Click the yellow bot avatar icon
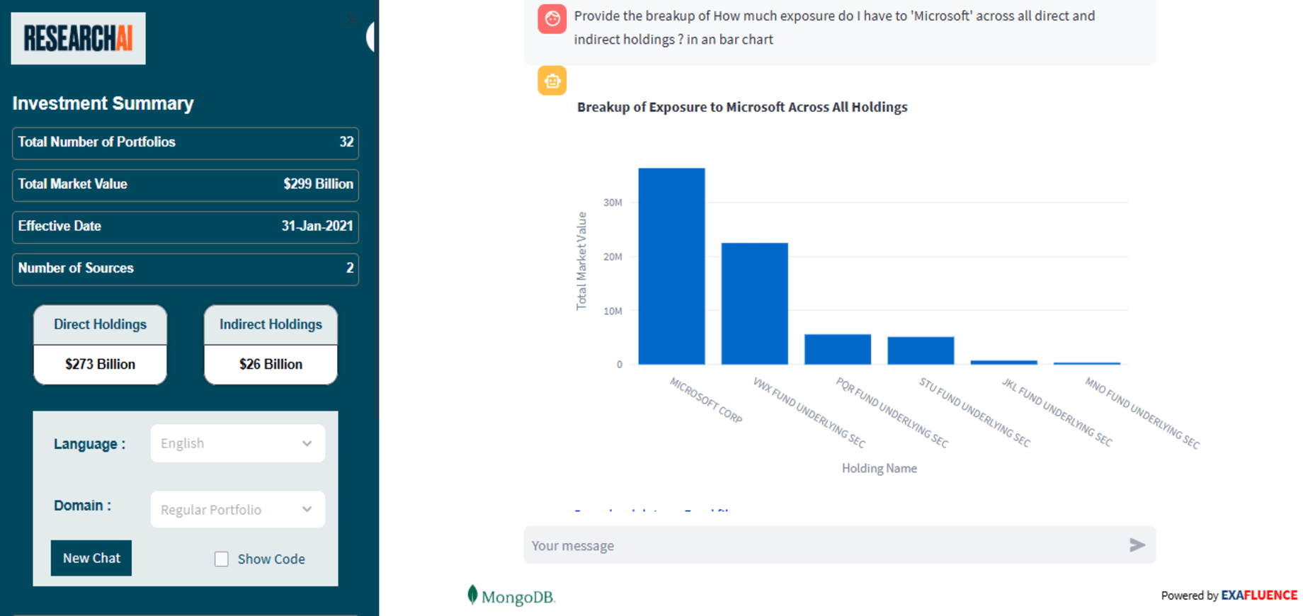Viewport: 1303px width, 616px height. 552,81
